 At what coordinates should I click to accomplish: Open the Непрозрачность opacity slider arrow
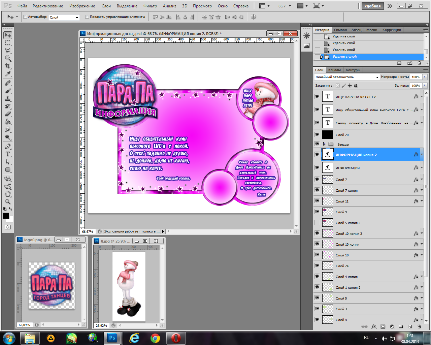425,77
